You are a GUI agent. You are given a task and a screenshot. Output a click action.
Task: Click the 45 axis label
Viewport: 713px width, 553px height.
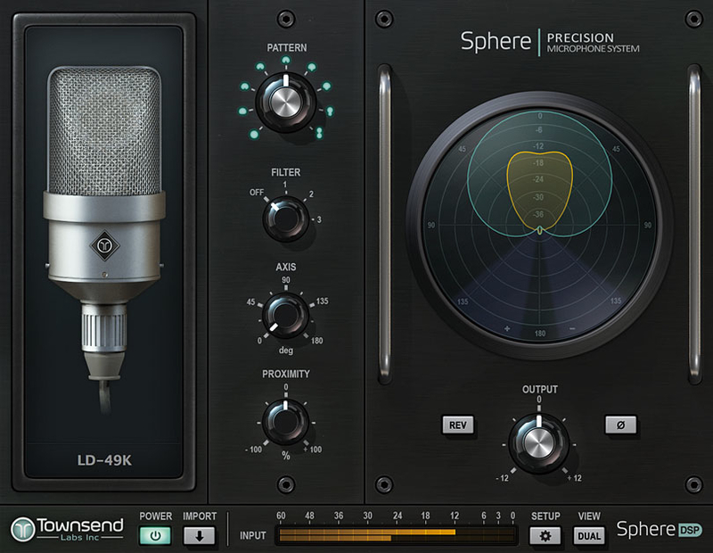[250, 302]
